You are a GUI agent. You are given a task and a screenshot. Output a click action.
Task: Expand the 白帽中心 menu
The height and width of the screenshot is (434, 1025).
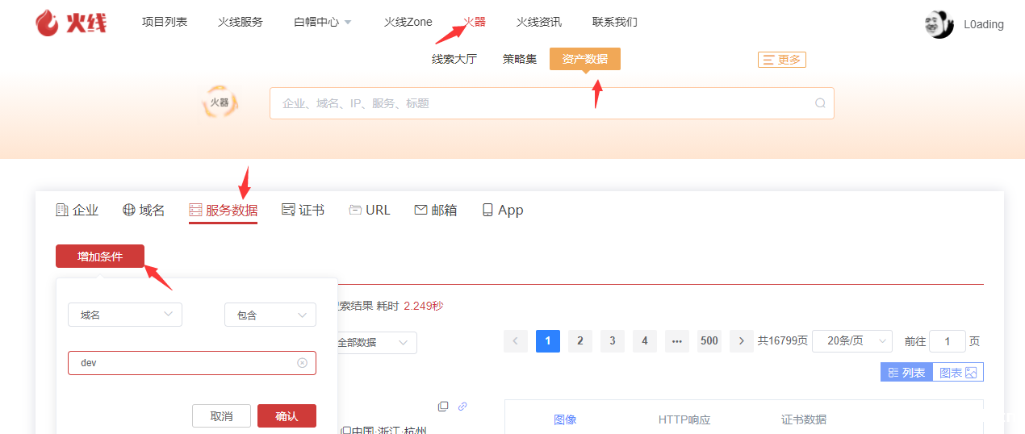pyautogui.click(x=322, y=23)
